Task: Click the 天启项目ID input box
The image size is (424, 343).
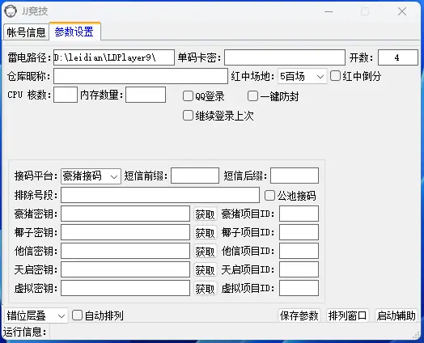Action: tap(299, 269)
